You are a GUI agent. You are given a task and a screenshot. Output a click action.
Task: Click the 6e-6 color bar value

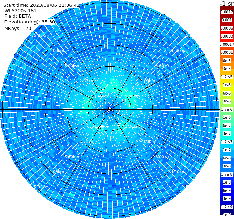227,93
